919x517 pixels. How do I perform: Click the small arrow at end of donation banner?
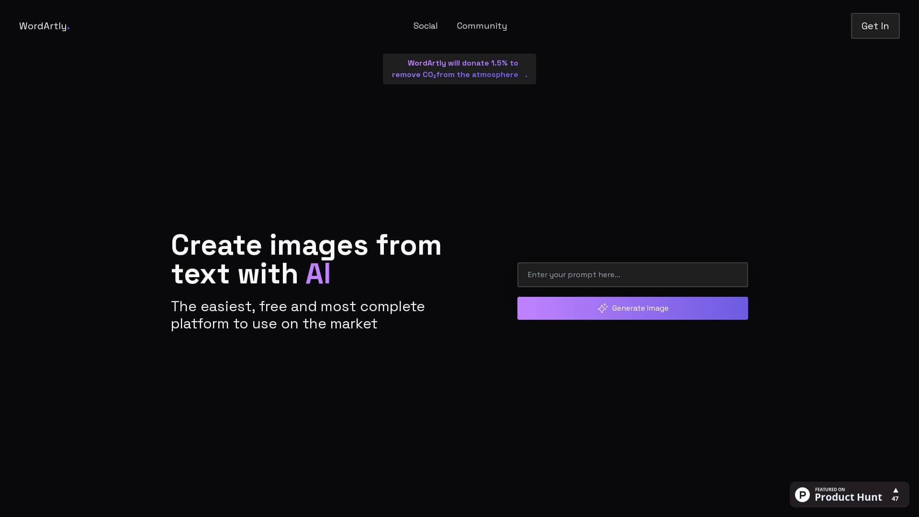point(527,75)
